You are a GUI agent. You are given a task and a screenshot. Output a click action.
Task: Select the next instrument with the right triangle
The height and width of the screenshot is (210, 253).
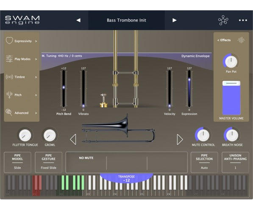[x=180, y=139]
